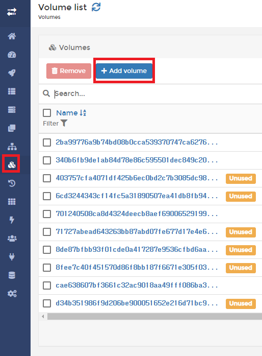Open Volumes cubes icon in sidebar
Viewport: 262px width, 356px height.
pos(12,164)
